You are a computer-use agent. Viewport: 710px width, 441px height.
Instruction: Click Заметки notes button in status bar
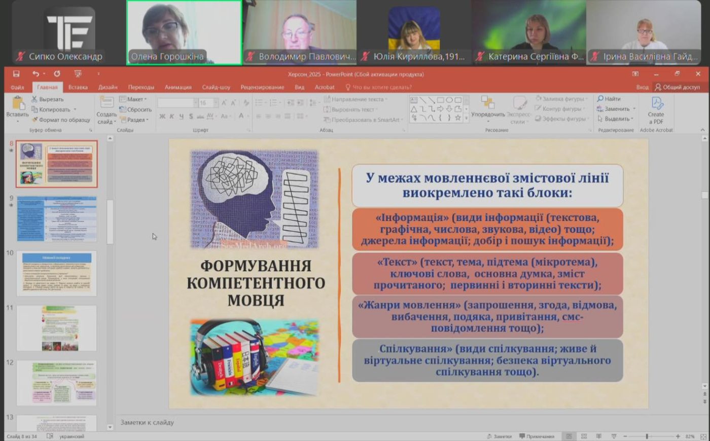pos(499,436)
